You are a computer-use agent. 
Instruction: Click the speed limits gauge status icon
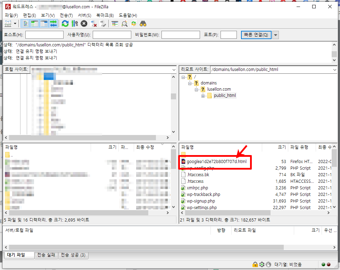(268, 264)
